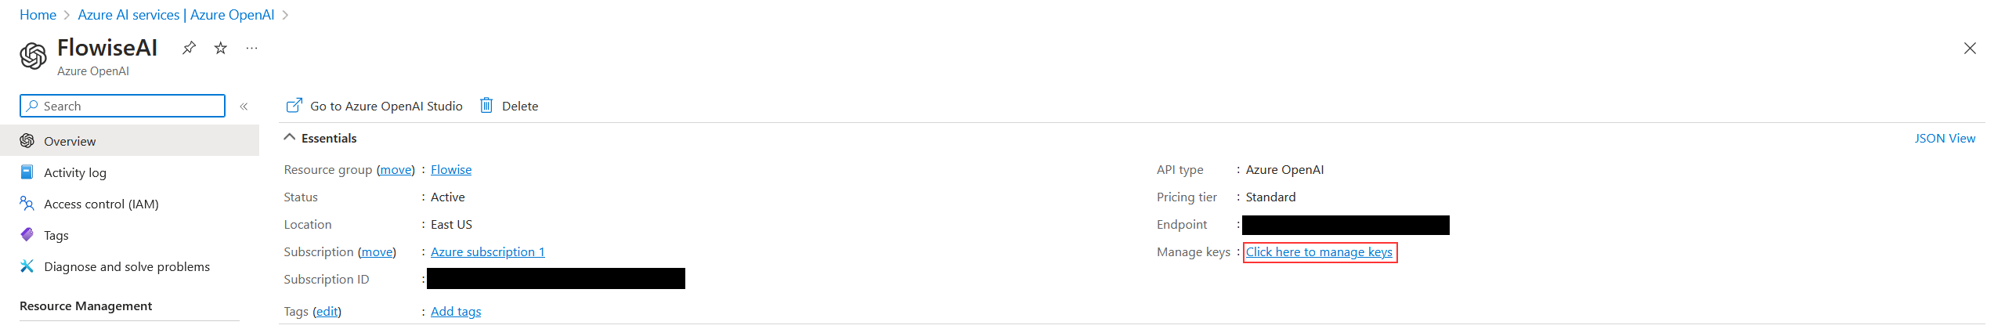Open Go to Azure OpenAI Studio
Image resolution: width=2005 pixels, height=329 pixels.
click(374, 106)
